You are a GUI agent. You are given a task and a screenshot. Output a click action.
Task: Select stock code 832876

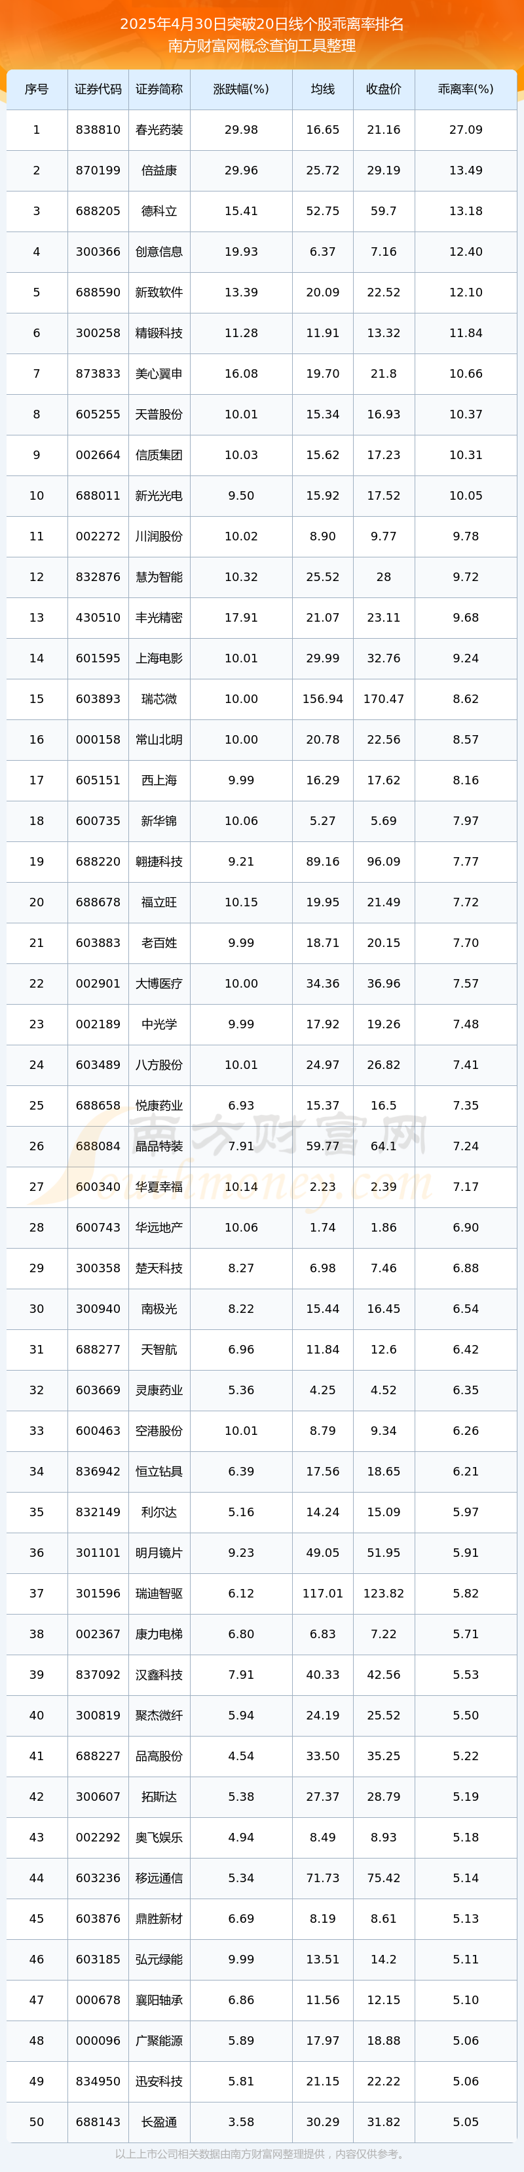(98, 576)
